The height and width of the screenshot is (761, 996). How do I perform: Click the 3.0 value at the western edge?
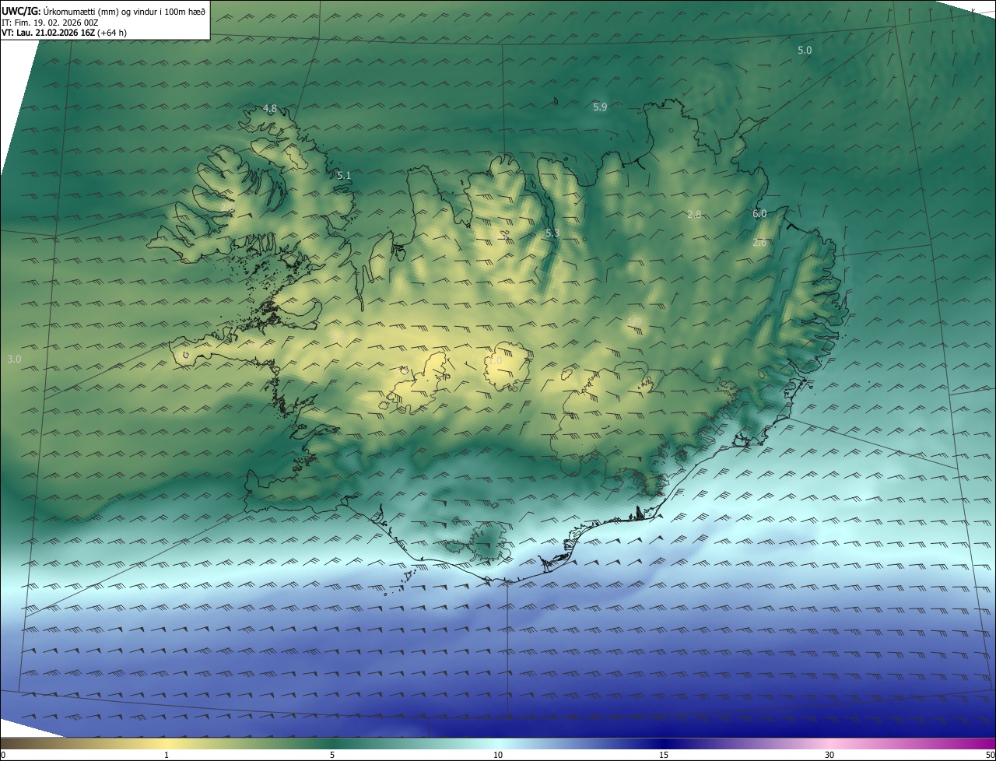[x=14, y=359]
